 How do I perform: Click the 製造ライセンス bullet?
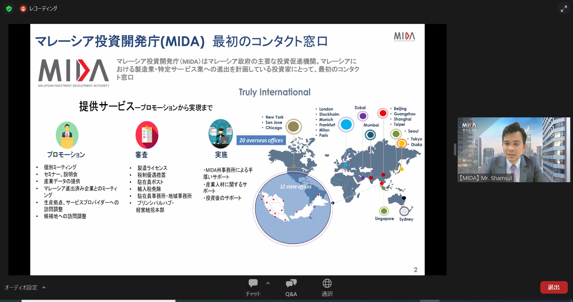click(152, 168)
